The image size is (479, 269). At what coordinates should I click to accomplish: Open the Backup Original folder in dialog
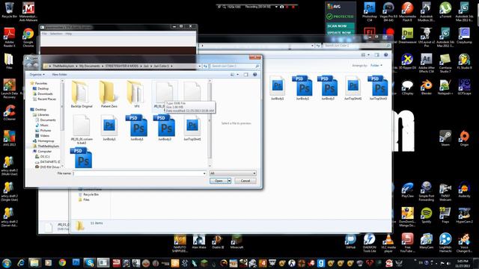(x=82, y=94)
